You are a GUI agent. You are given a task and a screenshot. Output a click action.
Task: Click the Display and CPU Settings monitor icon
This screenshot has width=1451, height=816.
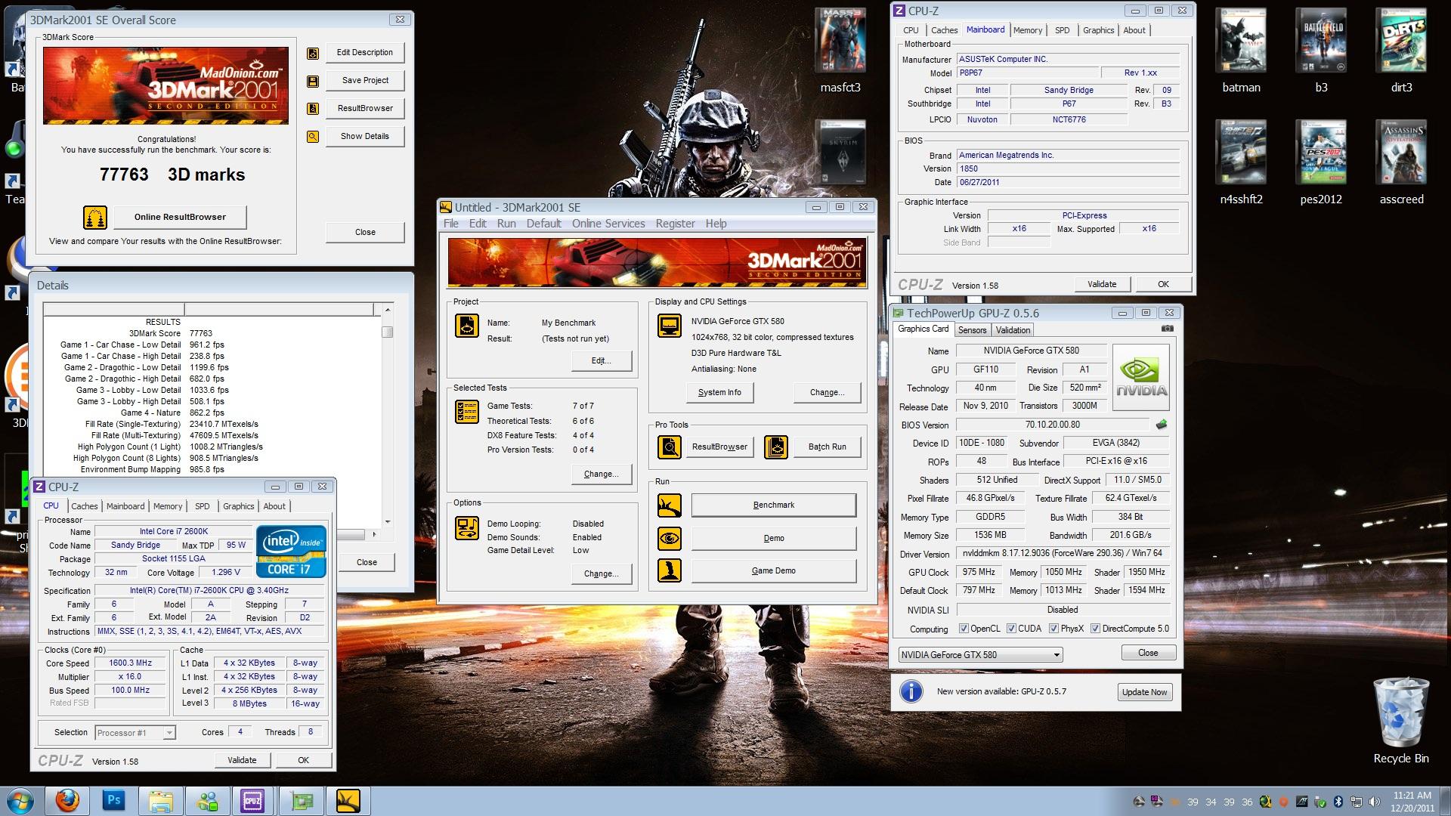click(x=670, y=326)
